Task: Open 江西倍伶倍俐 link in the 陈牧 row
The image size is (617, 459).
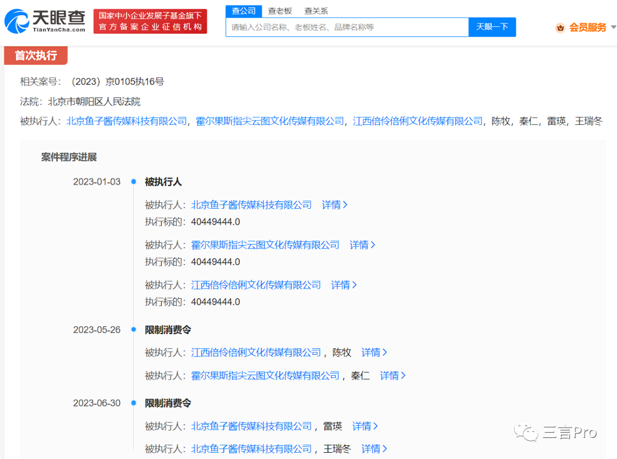Action: (256, 352)
